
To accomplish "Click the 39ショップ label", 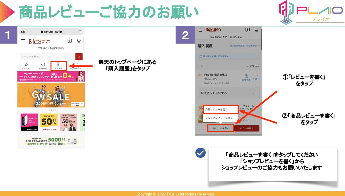I will 211,79.
